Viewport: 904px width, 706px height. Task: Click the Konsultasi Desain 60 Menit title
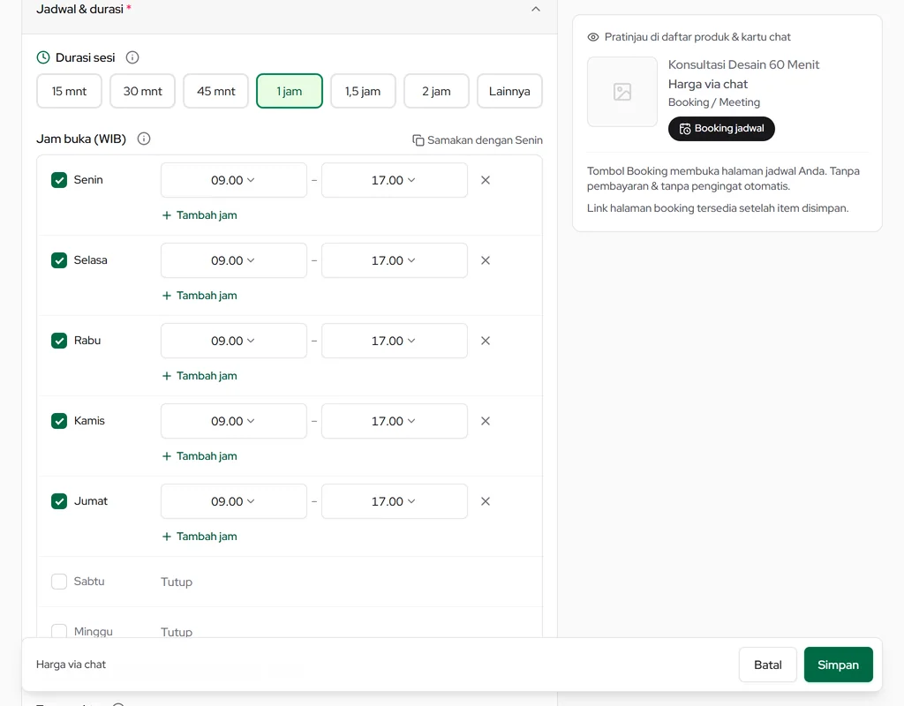point(743,64)
